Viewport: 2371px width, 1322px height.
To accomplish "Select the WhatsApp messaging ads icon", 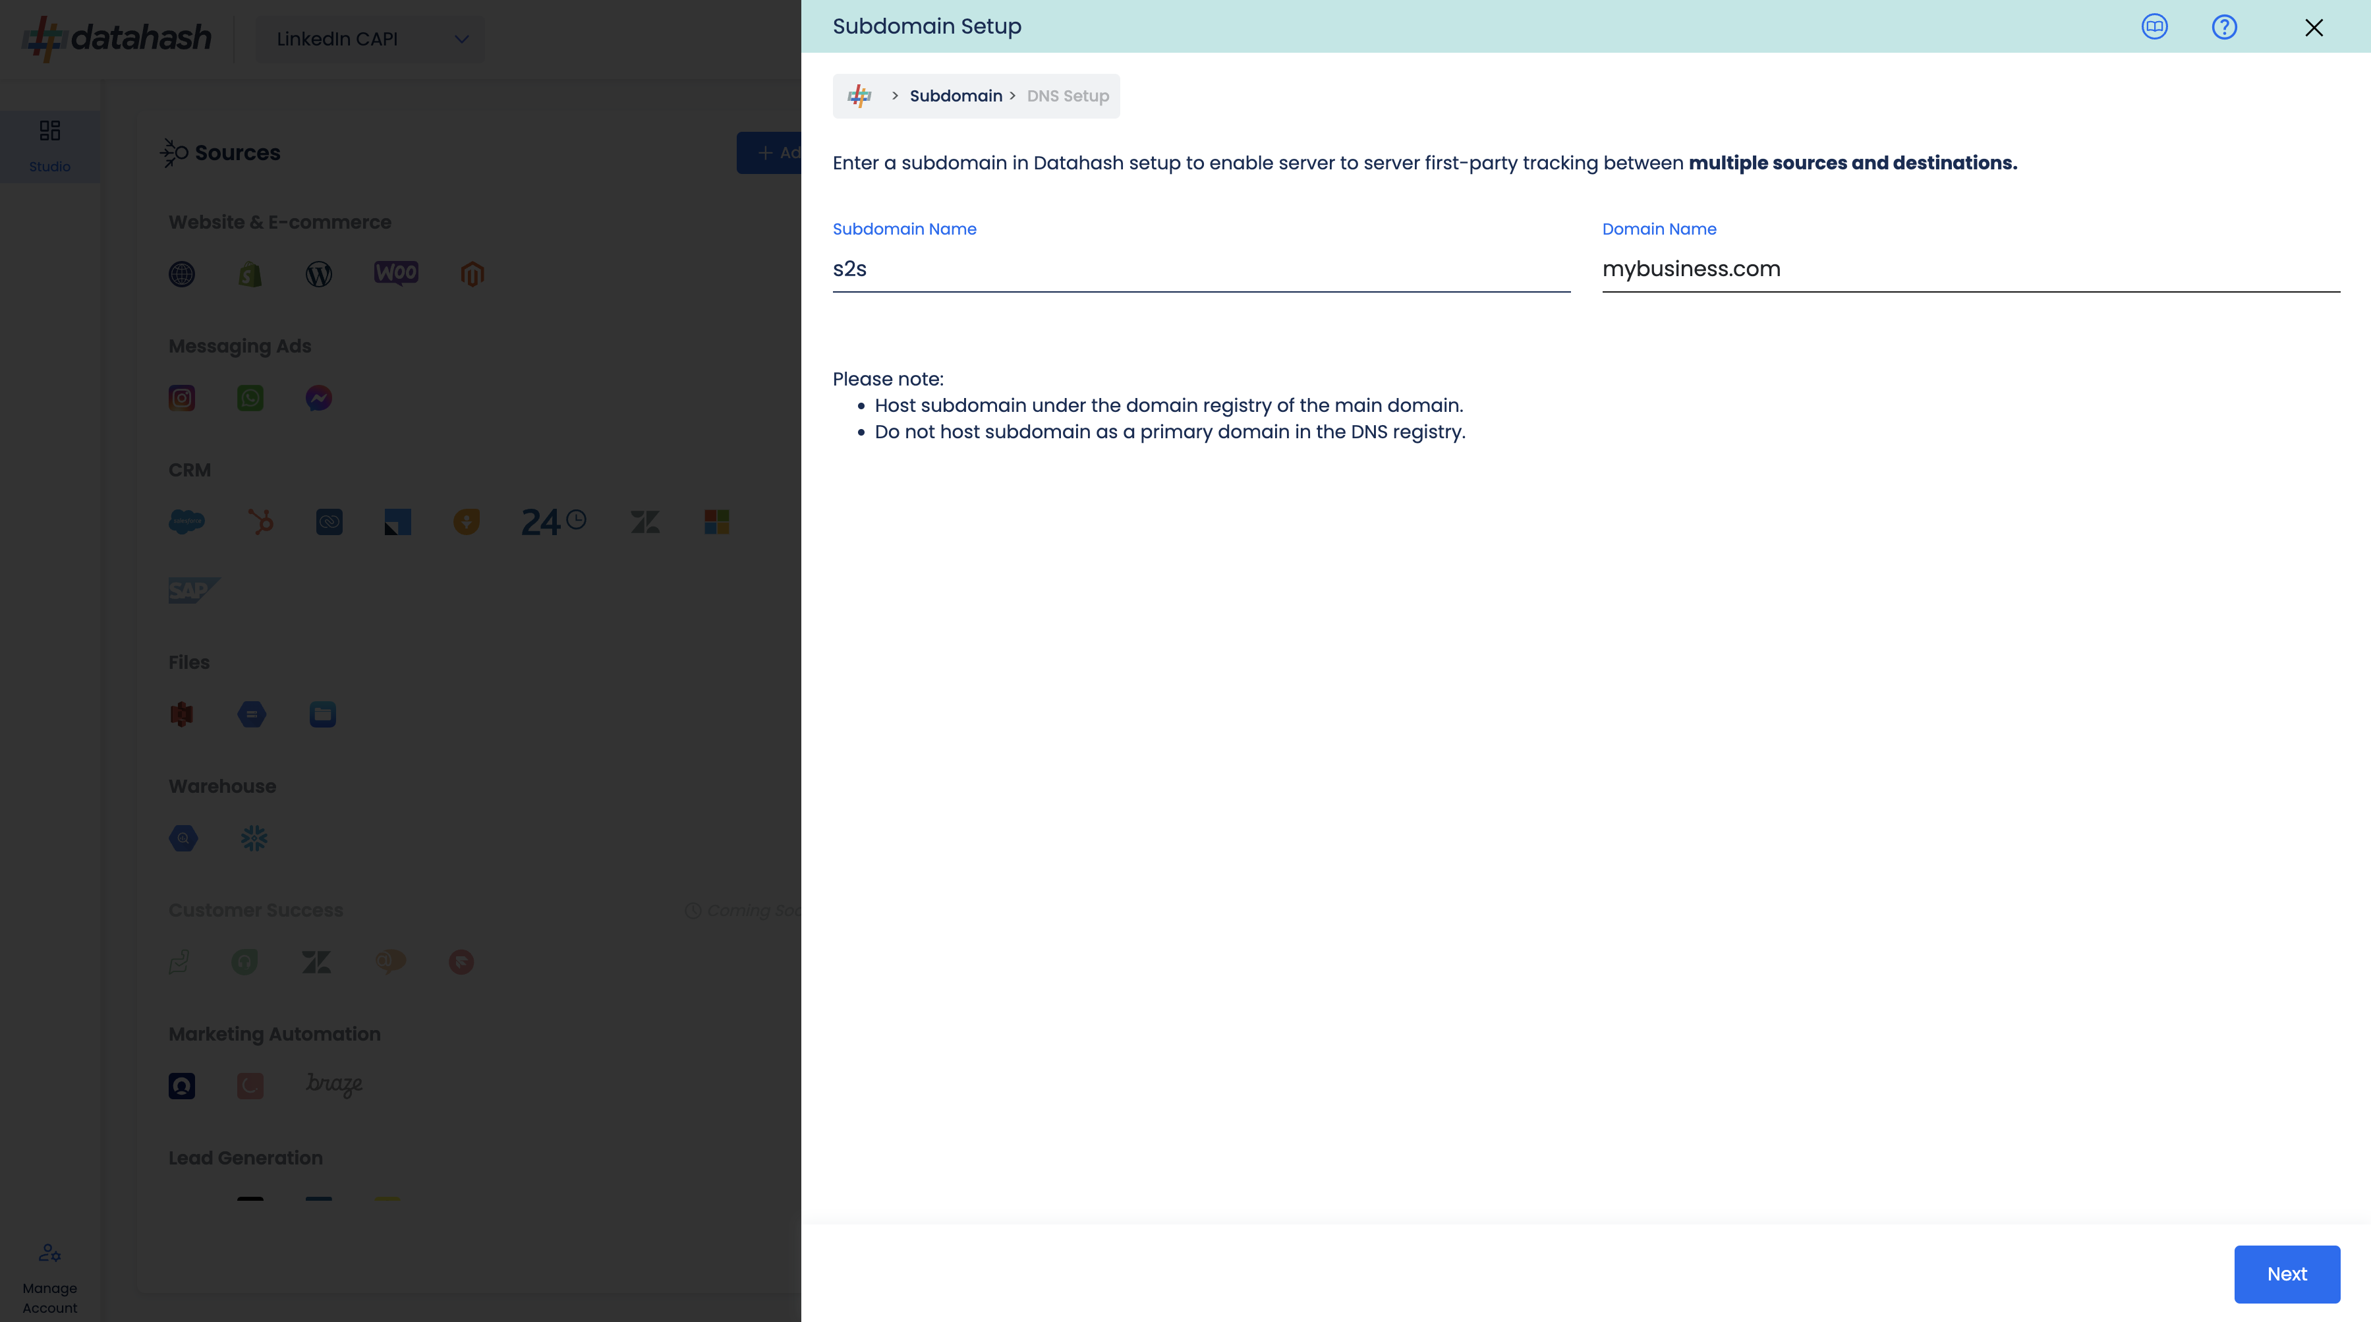I will 250,397.
